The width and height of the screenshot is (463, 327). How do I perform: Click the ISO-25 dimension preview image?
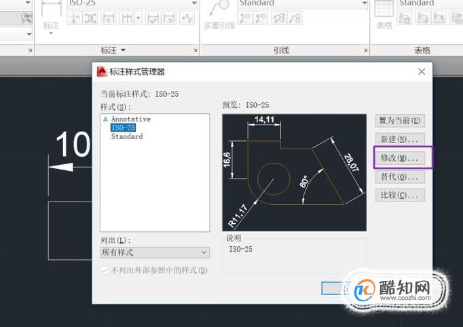click(x=295, y=172)
